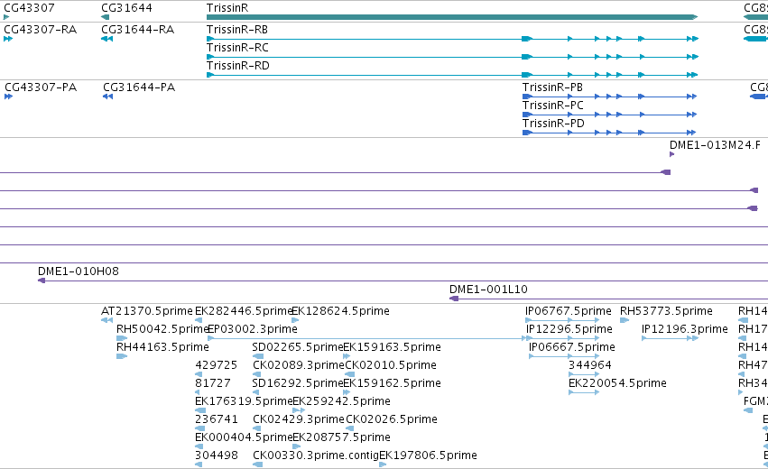The height and width of the screenshot is (469, 768).
Task: Select the IP06767.5prime EST
Action: (569, 311)
